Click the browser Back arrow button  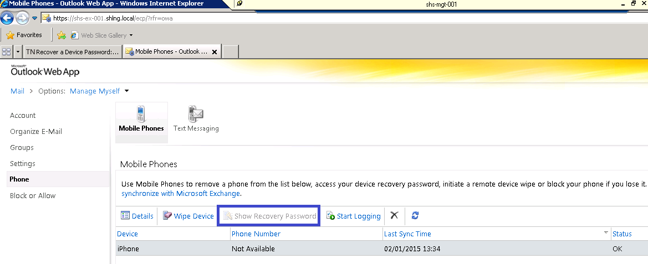pyautogui.click(x=7, y=18)
